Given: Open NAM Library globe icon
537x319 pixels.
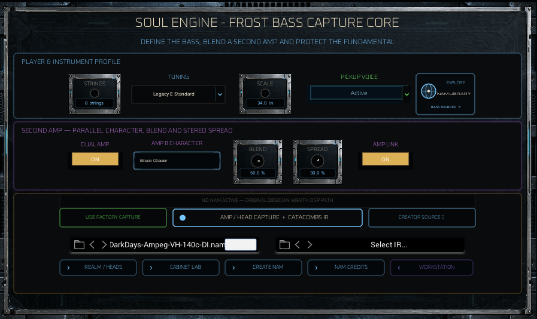Looking at the screenshot, I should pyautogui.click(x=428, y=91).
